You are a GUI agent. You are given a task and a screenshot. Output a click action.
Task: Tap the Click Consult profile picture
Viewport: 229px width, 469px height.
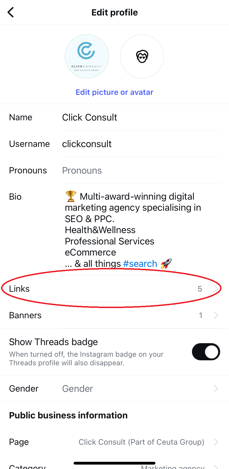point(87,56)
